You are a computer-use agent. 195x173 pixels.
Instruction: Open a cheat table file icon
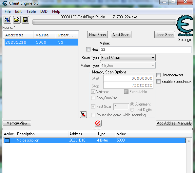(x=17, y=20)
